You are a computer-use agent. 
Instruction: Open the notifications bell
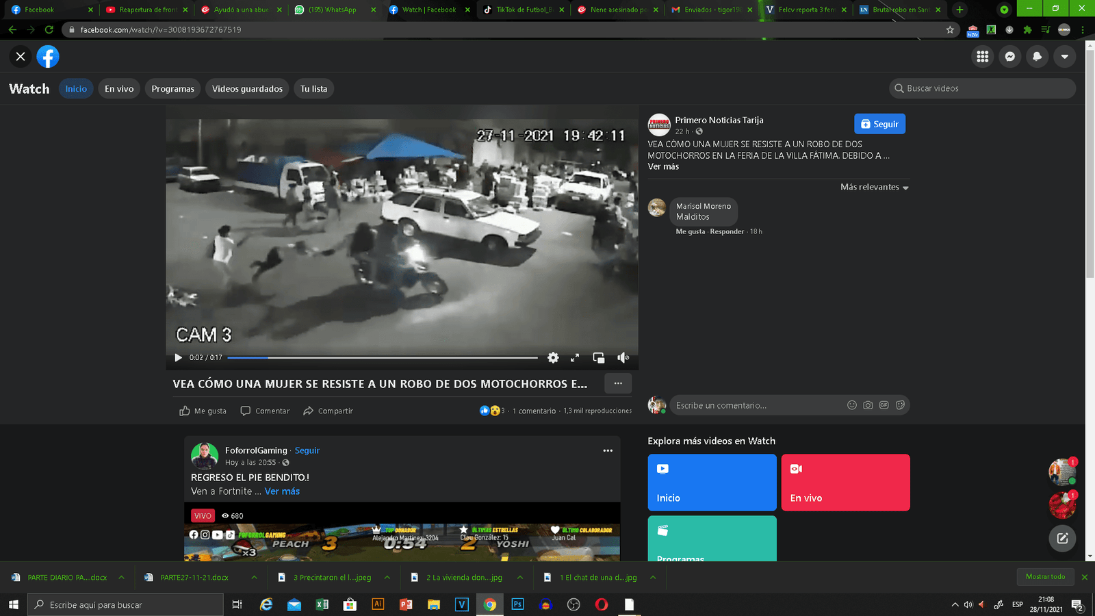(1037, 57)
